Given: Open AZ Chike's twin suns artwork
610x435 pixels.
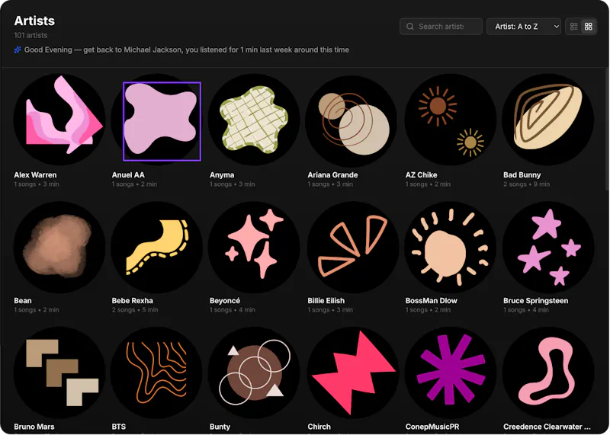Looking at the screenshot, I should [x=451, y=120].
